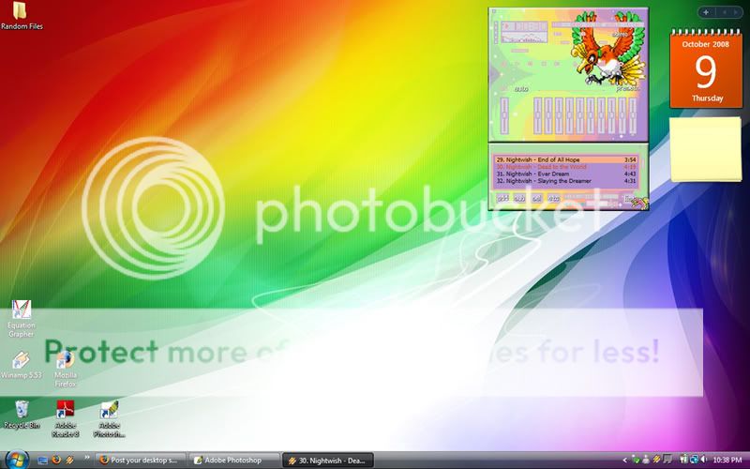This screenshot has width=750, height=469.
Task: Switch to the Adobe Photoshop taskbar button
Action: pos(233,461)
